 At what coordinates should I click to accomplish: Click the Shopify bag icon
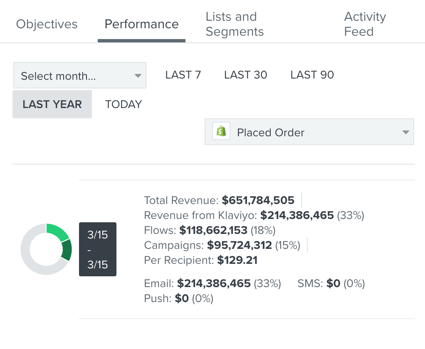point(221,132)
